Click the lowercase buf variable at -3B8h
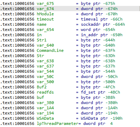The height and width of the screenshot is (127, 140). (40, 97)
